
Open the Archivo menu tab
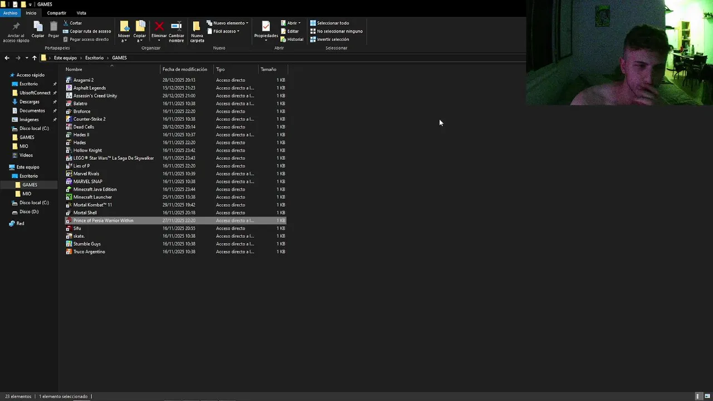10,13
